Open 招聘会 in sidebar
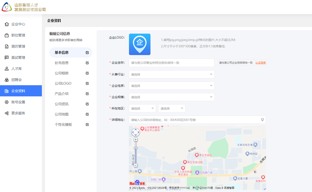This screenshot has width=312, height=192. [x=21, y=80]
